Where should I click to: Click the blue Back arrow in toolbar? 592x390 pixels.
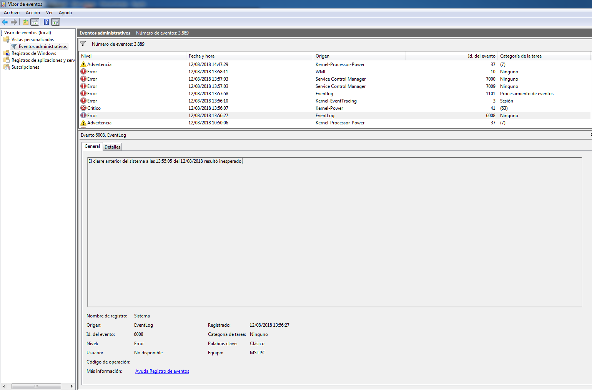[x=5, y=22]
